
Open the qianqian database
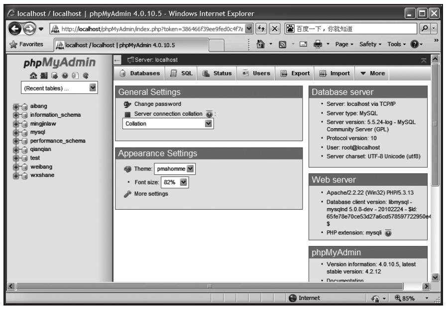(x=41, y=149)
